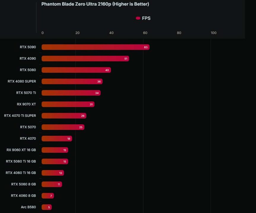The height and width of the screenshot is (213, 256).
Task: Click the FPS legend label
Action: (146, 18)
